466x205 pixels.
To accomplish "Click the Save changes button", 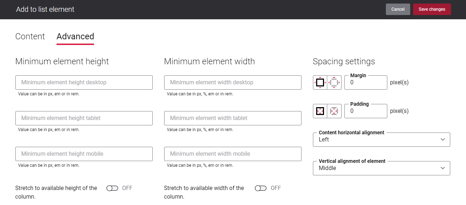I will 432,9.
